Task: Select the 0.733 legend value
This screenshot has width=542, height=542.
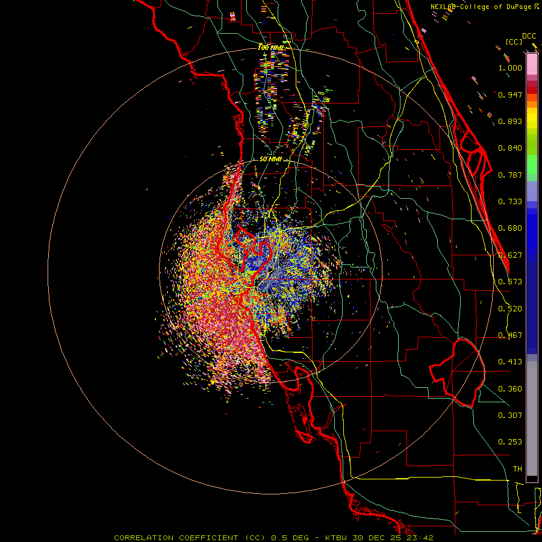Action: [510, 202]
